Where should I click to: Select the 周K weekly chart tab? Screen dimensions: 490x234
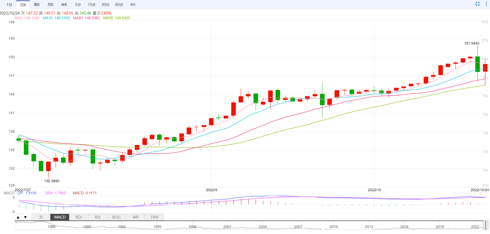[37, 5]
